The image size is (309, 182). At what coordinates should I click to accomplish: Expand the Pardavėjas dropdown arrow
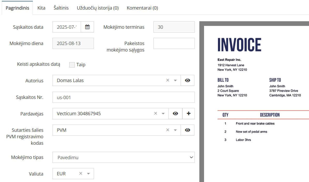click(163, 114)
